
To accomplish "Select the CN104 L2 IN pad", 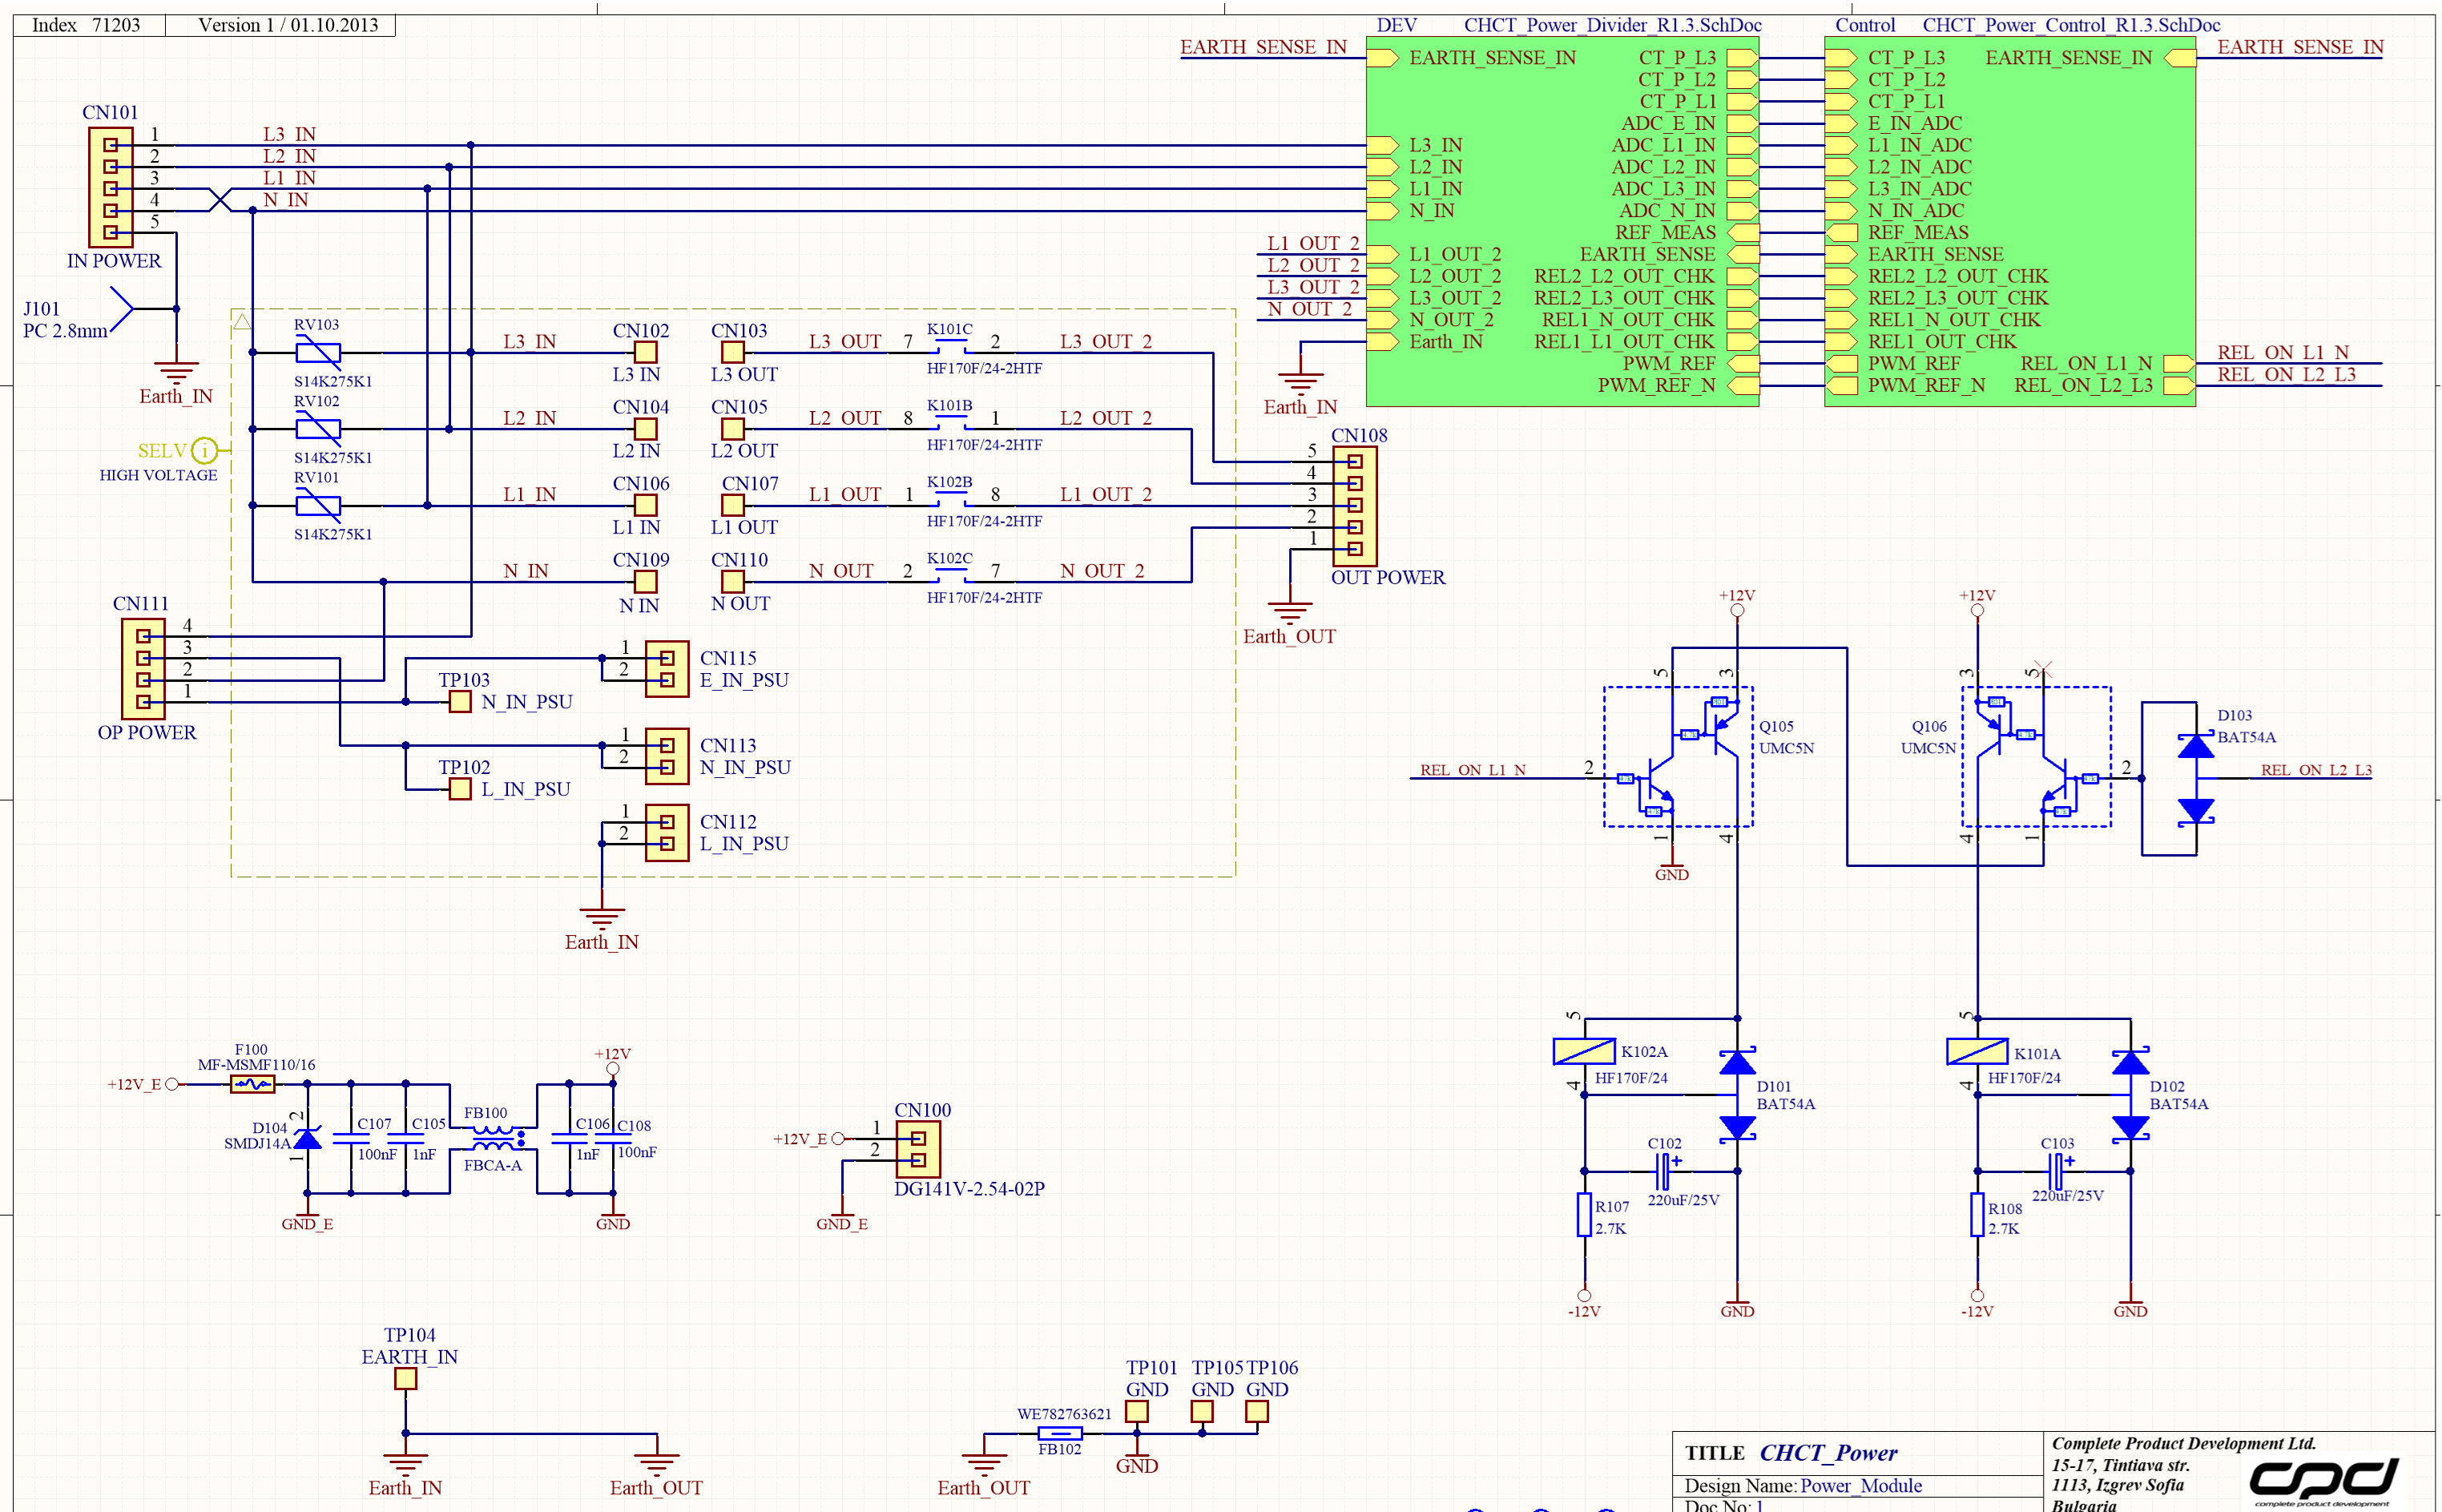I will [x=646, y=429].
